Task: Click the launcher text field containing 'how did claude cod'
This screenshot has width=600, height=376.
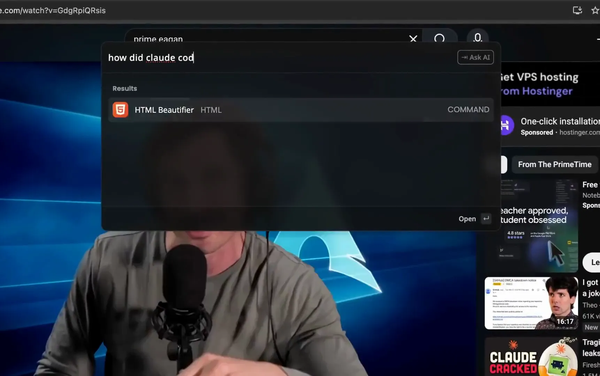Action: (279, 57)
